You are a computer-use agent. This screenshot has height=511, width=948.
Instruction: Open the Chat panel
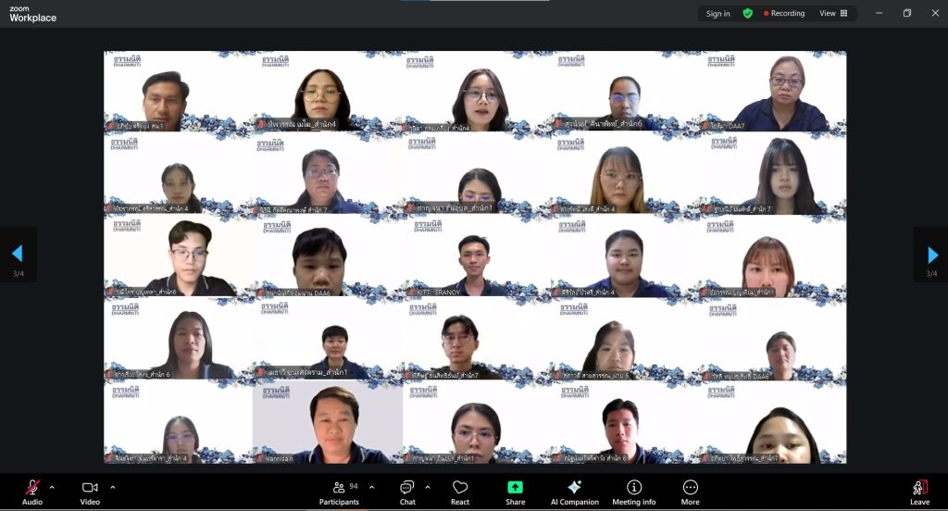point(407,488)
